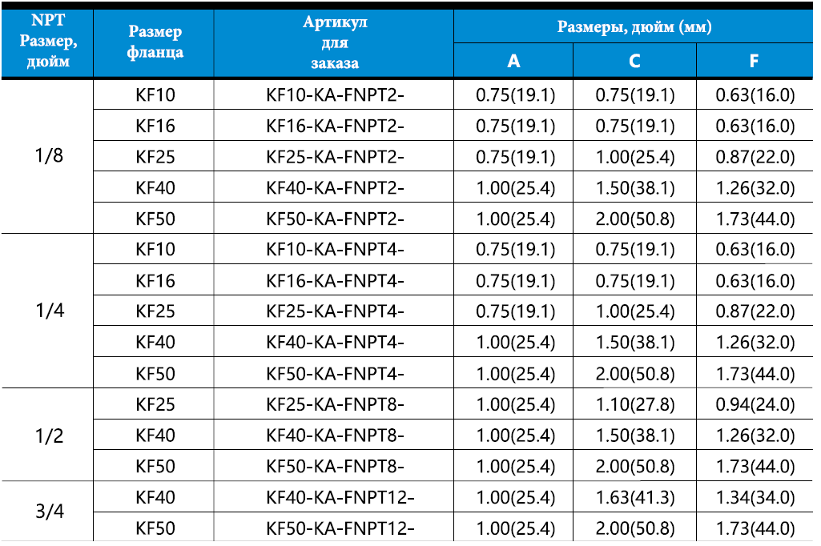Click article KF10-KA-FNPT2-
Viewport: 821px width, 546px height.
click(x=334, y=94)
